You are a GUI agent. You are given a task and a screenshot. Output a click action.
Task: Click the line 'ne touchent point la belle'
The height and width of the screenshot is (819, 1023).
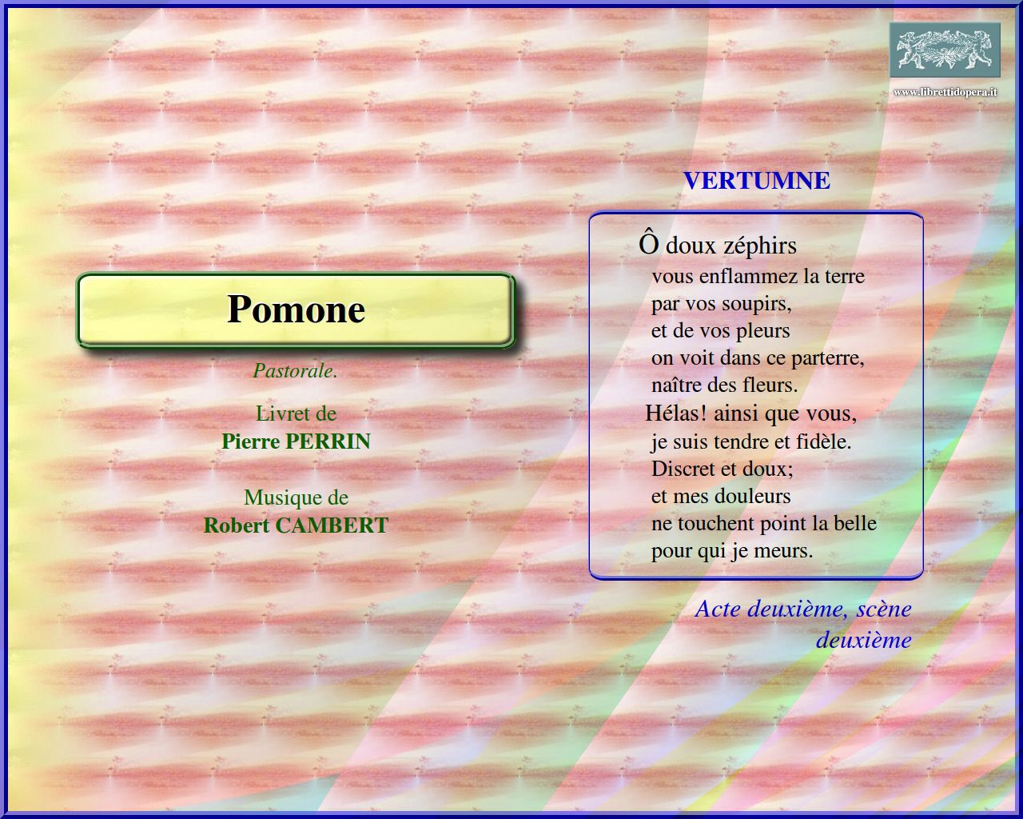763,524
